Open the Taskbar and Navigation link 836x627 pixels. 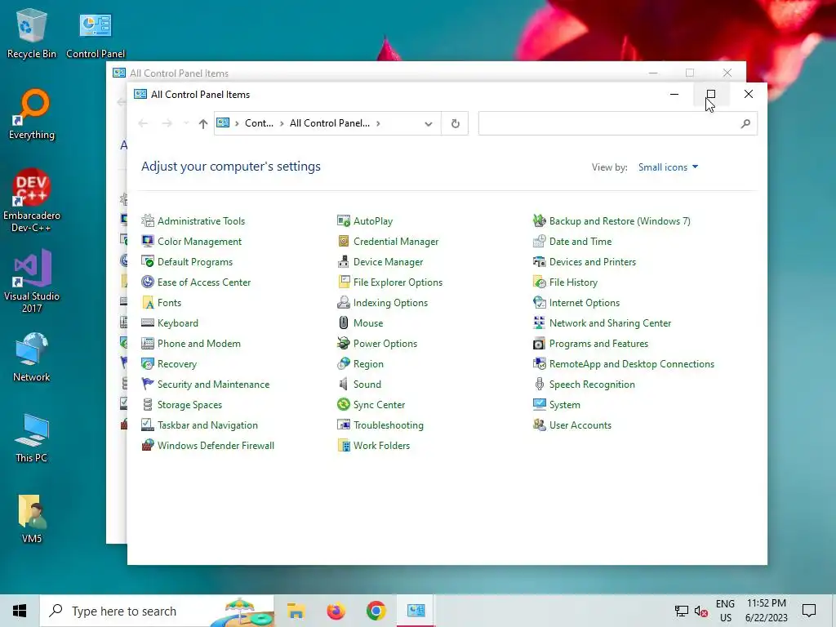pyautogui.click(x=207, y=425)
